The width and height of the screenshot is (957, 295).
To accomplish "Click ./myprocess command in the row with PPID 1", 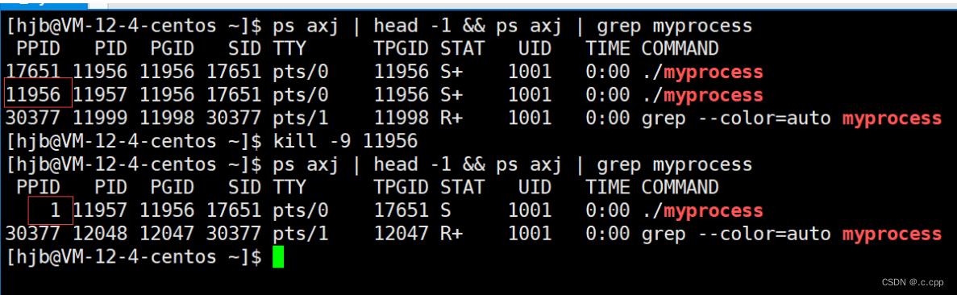I will (702, 210).
